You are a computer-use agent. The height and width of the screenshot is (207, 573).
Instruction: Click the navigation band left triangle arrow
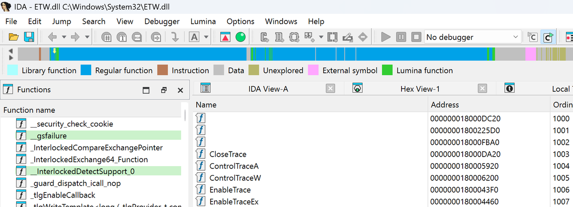pos(11,50)
